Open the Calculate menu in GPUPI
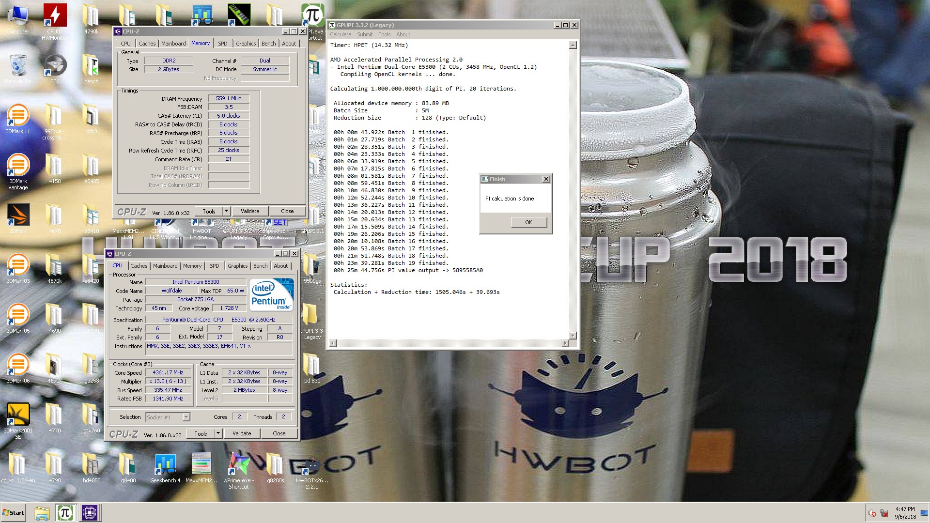The height and width of the screenshot is (523, 930). pos(341,34)
